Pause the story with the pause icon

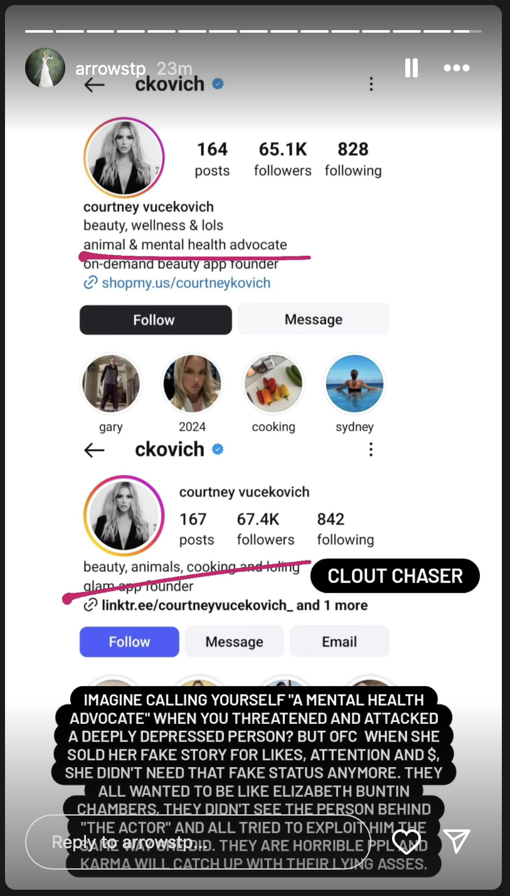(412, 68)
